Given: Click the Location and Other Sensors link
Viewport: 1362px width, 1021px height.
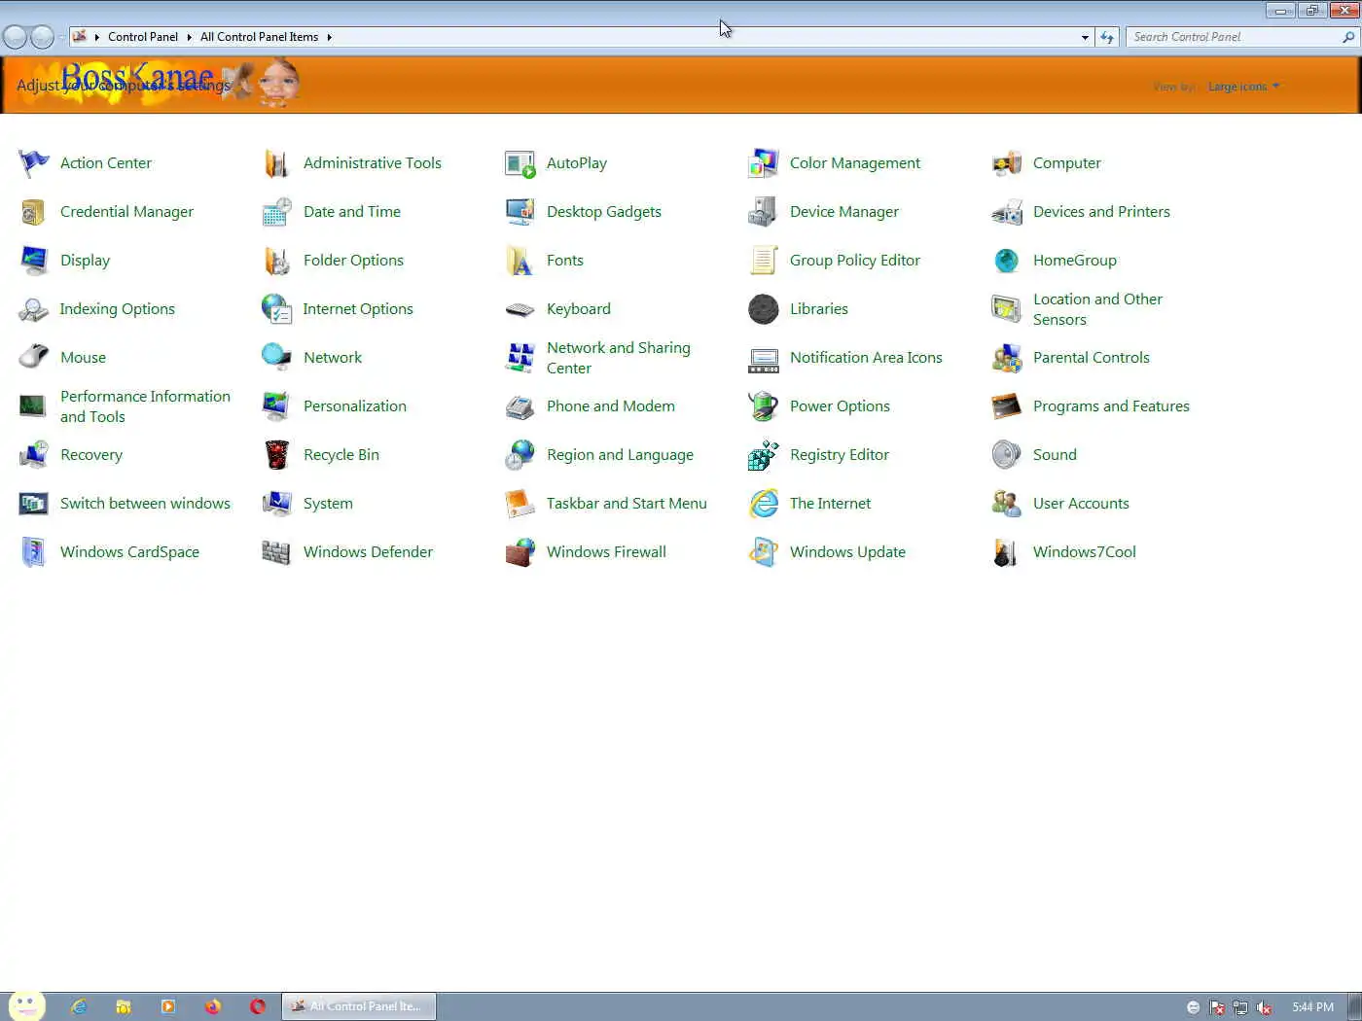Looking at the screenshot, I should point(1097,309).
